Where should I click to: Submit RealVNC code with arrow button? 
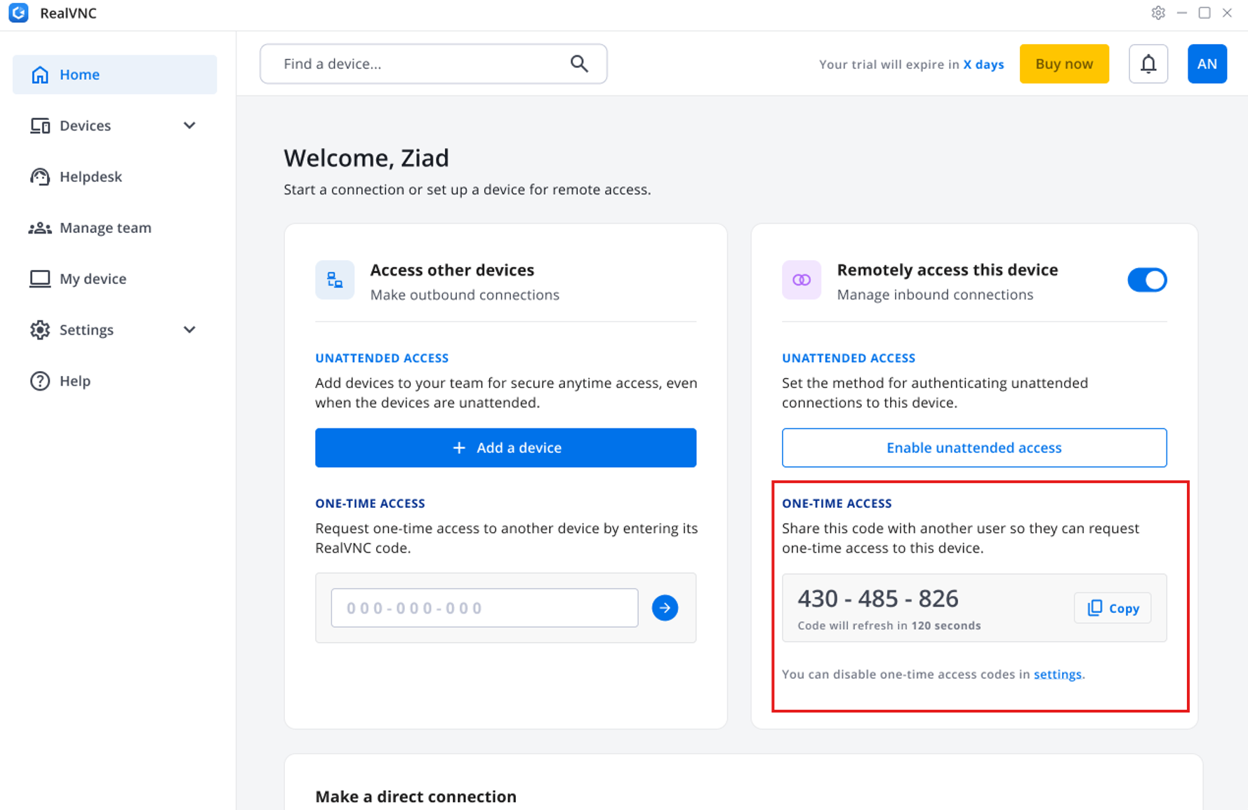665,608
